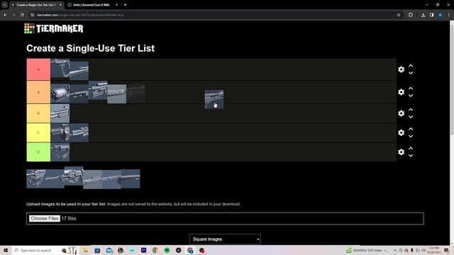Select the orange A tier label
This screenshot has width=454, height=255.
click(x=38, y=92)
